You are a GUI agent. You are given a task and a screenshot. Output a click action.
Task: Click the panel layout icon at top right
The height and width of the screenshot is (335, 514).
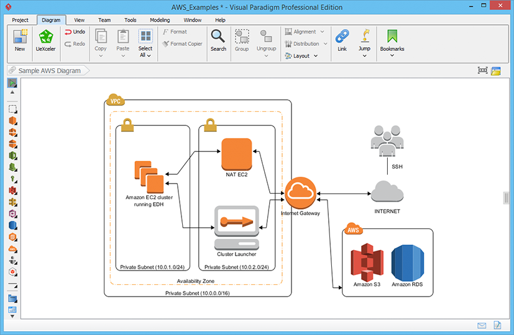click(x=496, y=71)
